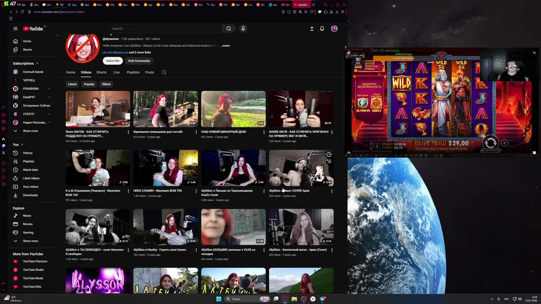Open more options for НЕБО СЛАВЯН video
Image resolution: width=541 pixels, height=304 pixels.
pos(196,191)
